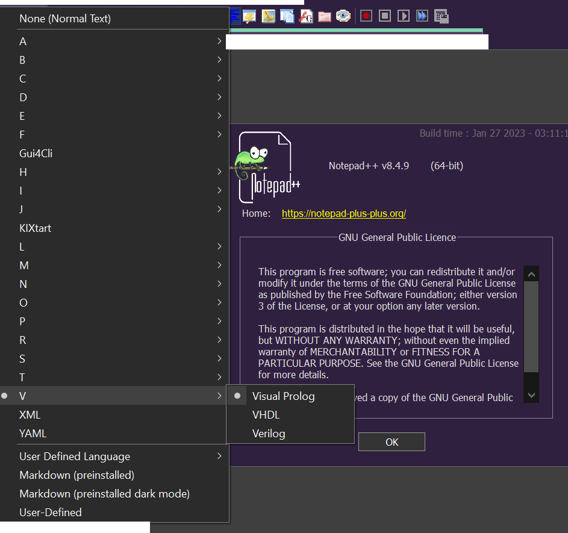Open the R languages submenu
The image size is (568, 533).
pos(114,340)
